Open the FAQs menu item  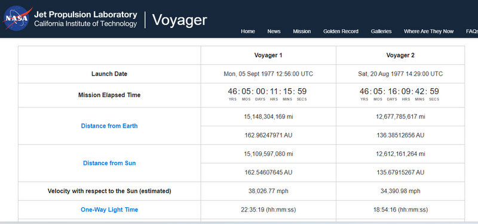[472, 32]
